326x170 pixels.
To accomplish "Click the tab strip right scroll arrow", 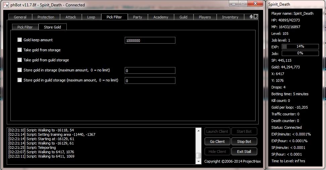I will pos(256,16).
